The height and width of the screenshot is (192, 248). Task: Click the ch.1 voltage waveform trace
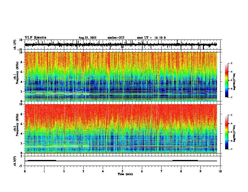click(121, 45)
